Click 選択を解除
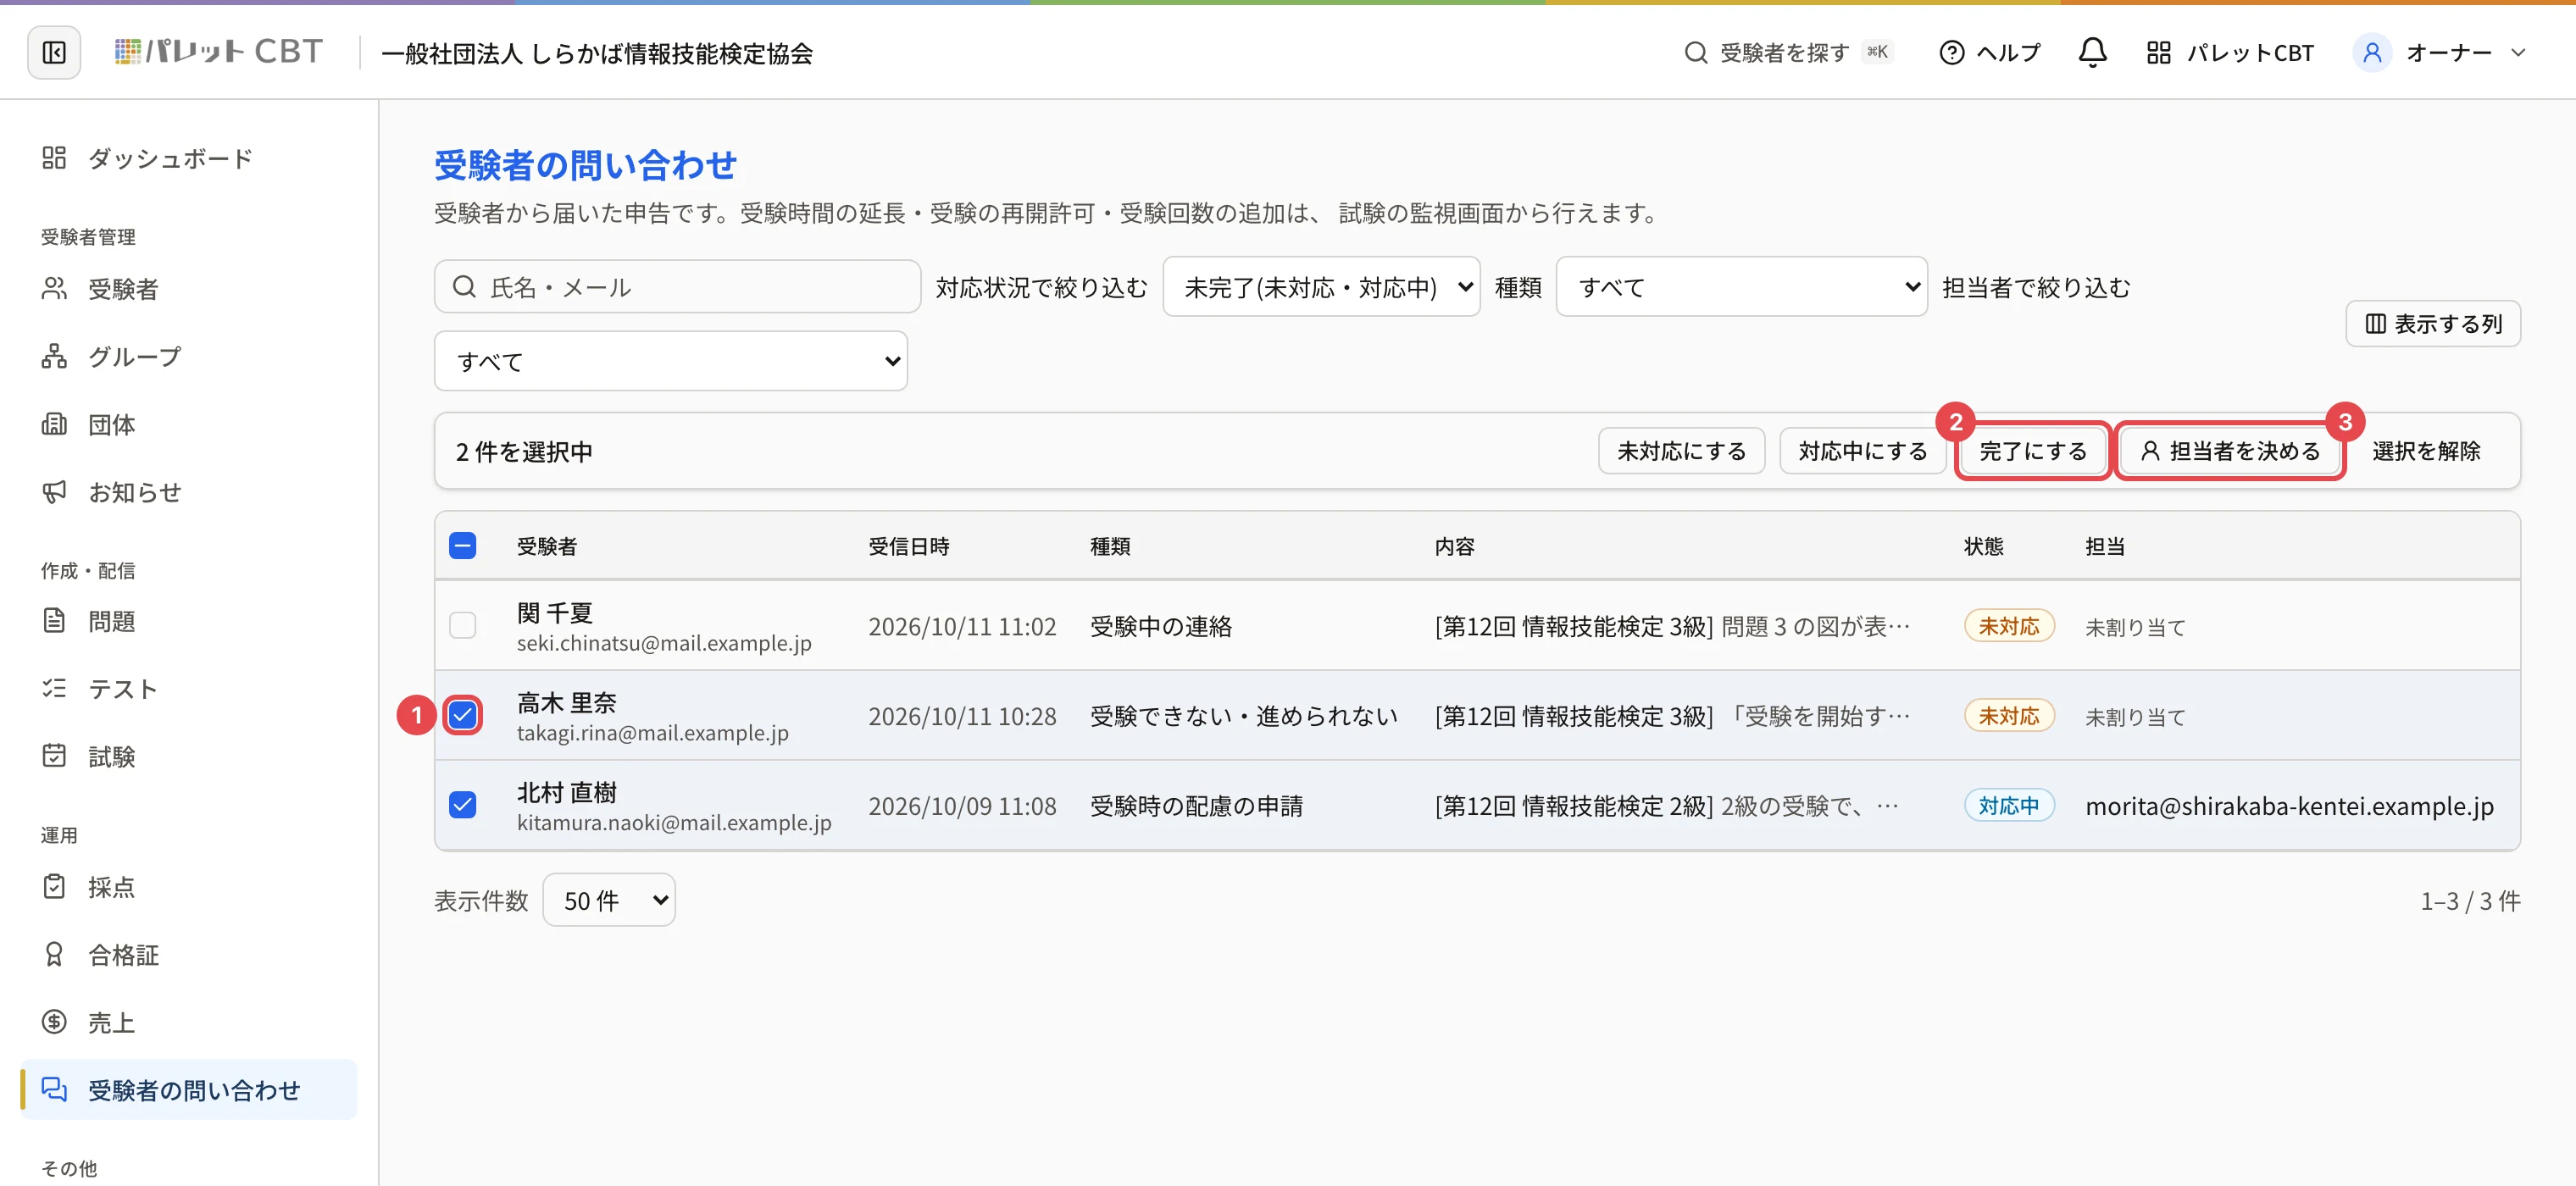Viewport: 2576px width, 1186px height. [x=2426, y=451]
